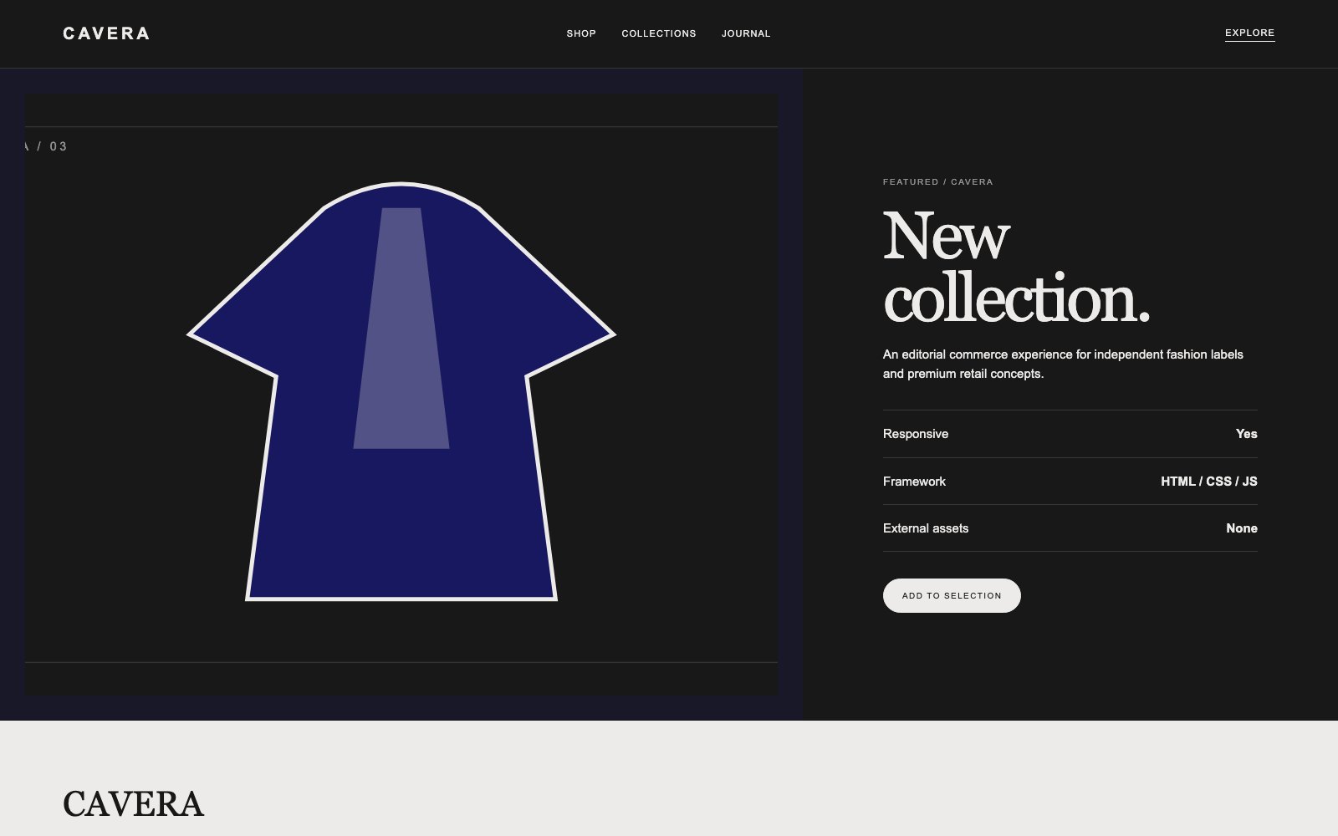Select the navy garment illustration
Screen dimensions: 1338x836
(401, 391)
